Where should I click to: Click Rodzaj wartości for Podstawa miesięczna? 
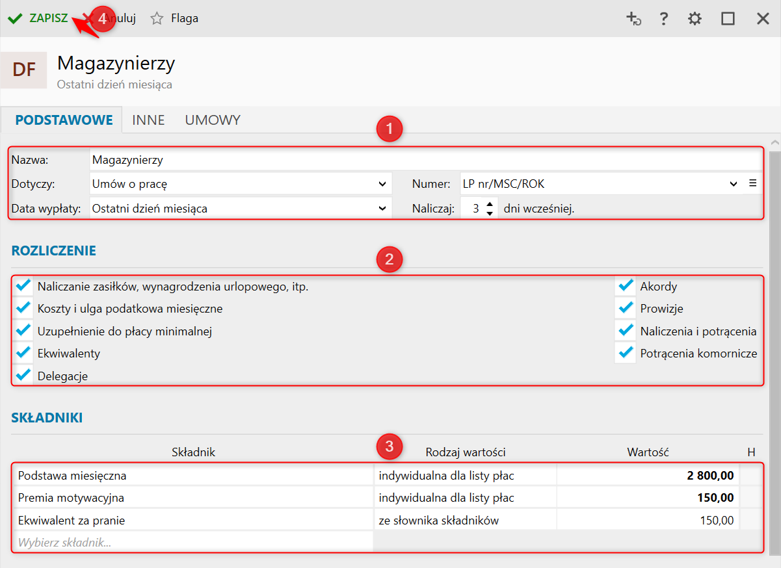(465, 476)
